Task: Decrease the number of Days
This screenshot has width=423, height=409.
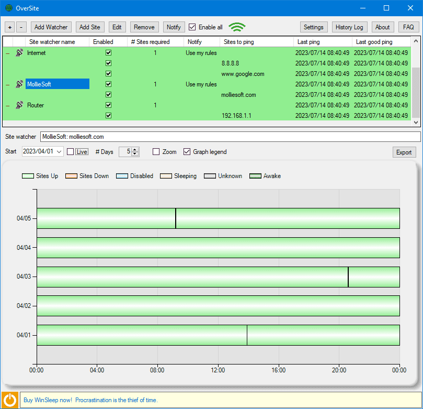Action: pyautogui.click(x=135, y=154)
